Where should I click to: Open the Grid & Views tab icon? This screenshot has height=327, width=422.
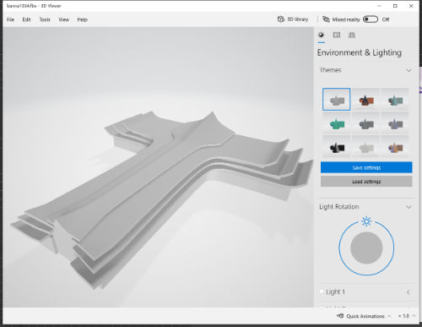352,35
